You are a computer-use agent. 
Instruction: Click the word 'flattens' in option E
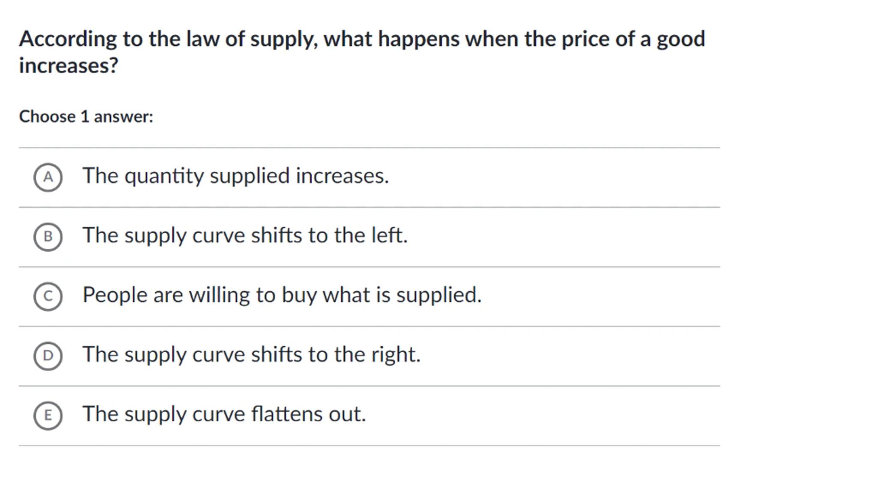pyautogui.click(x=286, y=414)
